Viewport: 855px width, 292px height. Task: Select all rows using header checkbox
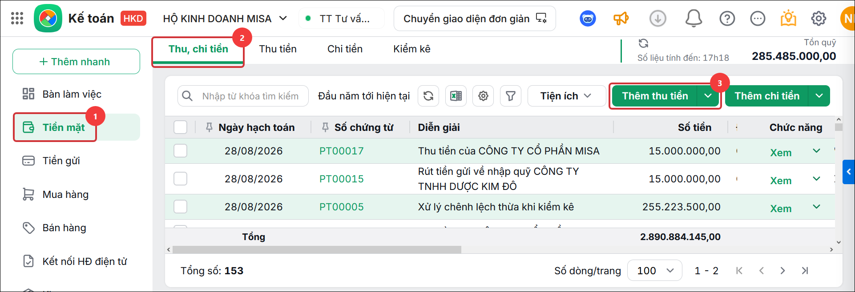[180, 127]
